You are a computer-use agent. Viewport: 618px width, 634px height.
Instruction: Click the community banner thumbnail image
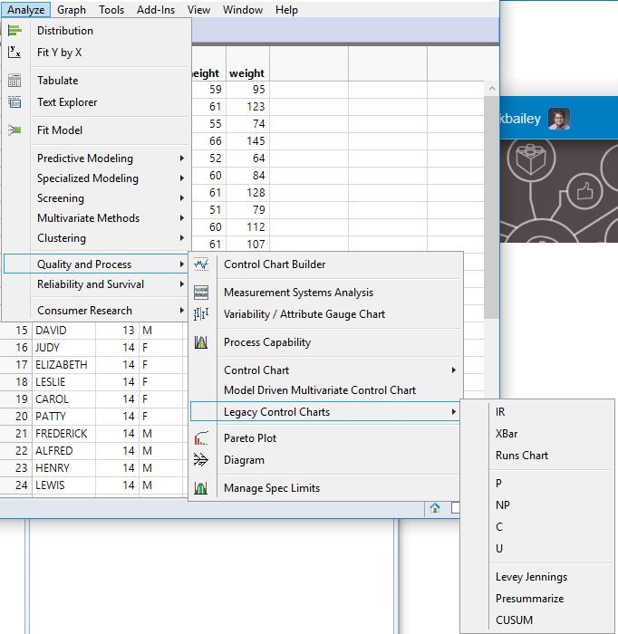(559, 191)
